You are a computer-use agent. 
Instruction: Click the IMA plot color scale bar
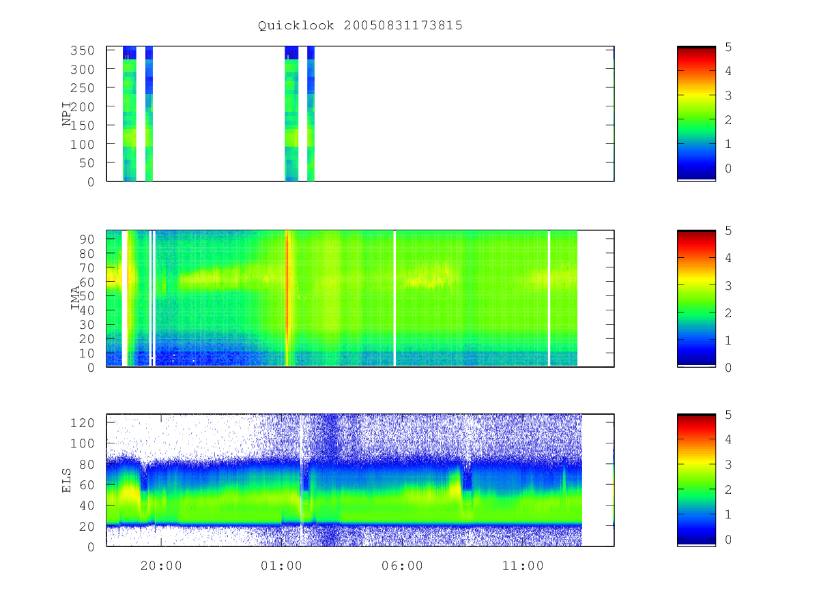[696, 298]
